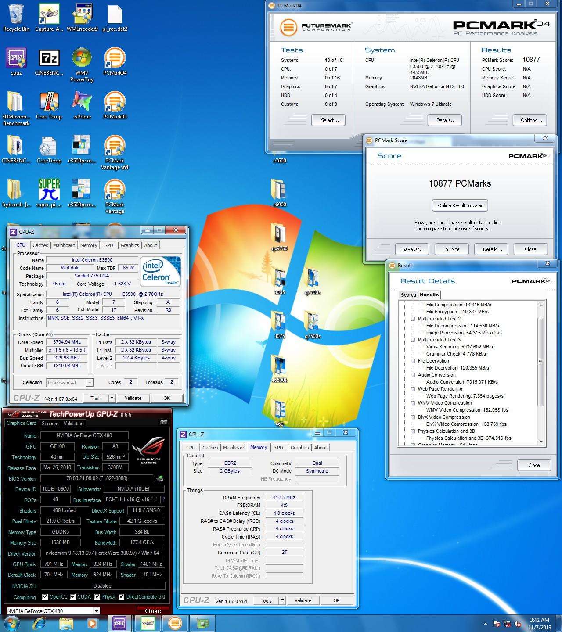Viewport: 562px width, 632px height.
Task: Launch WMV PowerToy from desktop
Action: click(x=82, y=65)
